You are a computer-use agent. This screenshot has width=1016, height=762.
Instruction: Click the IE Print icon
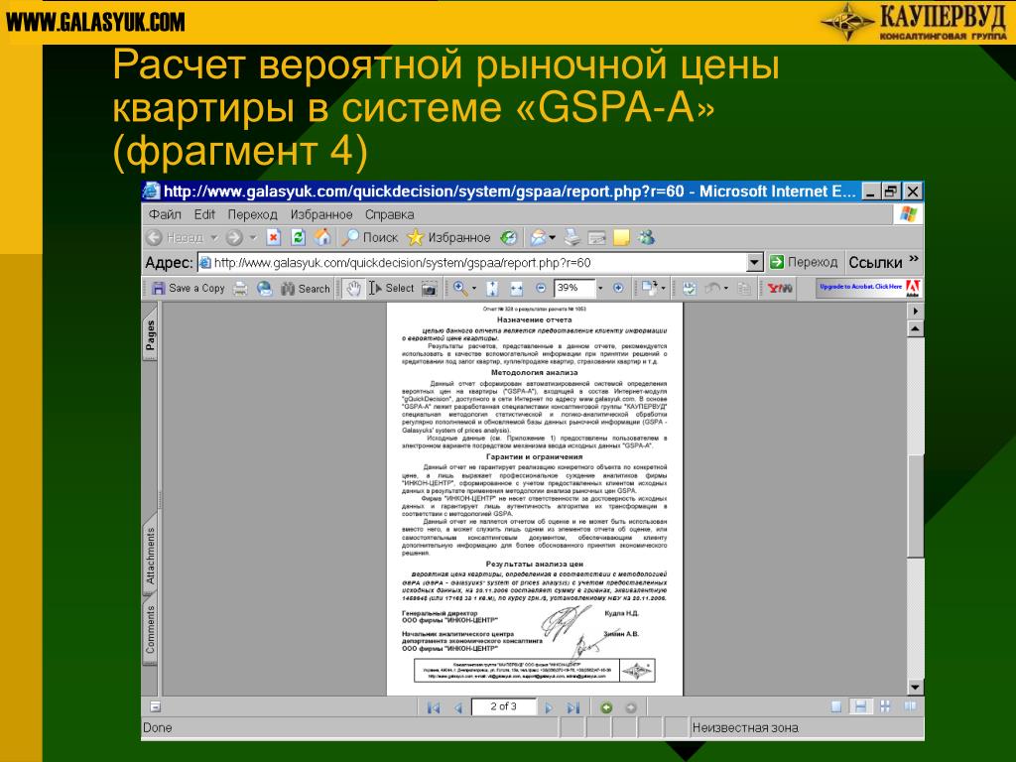coord(572,238)
